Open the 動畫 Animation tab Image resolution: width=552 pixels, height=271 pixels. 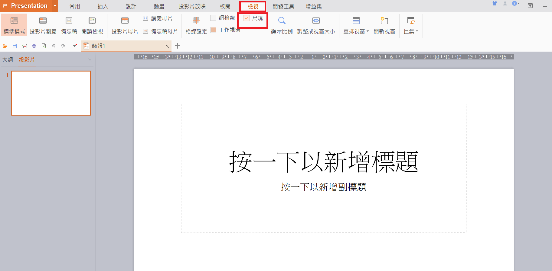click(x=159, y=6)
